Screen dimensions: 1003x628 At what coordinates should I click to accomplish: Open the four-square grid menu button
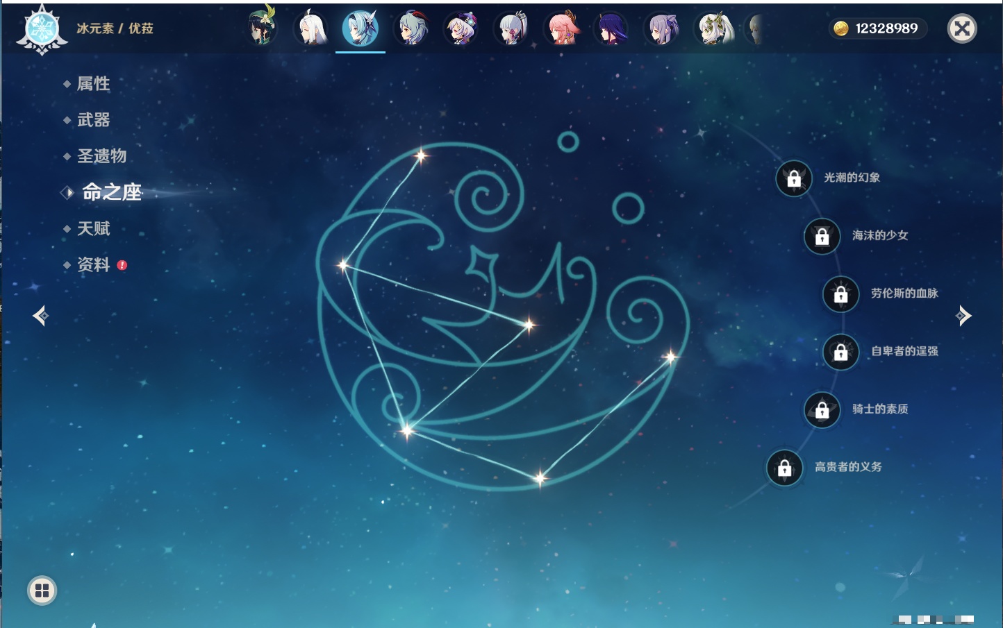(x=42, y=591)
